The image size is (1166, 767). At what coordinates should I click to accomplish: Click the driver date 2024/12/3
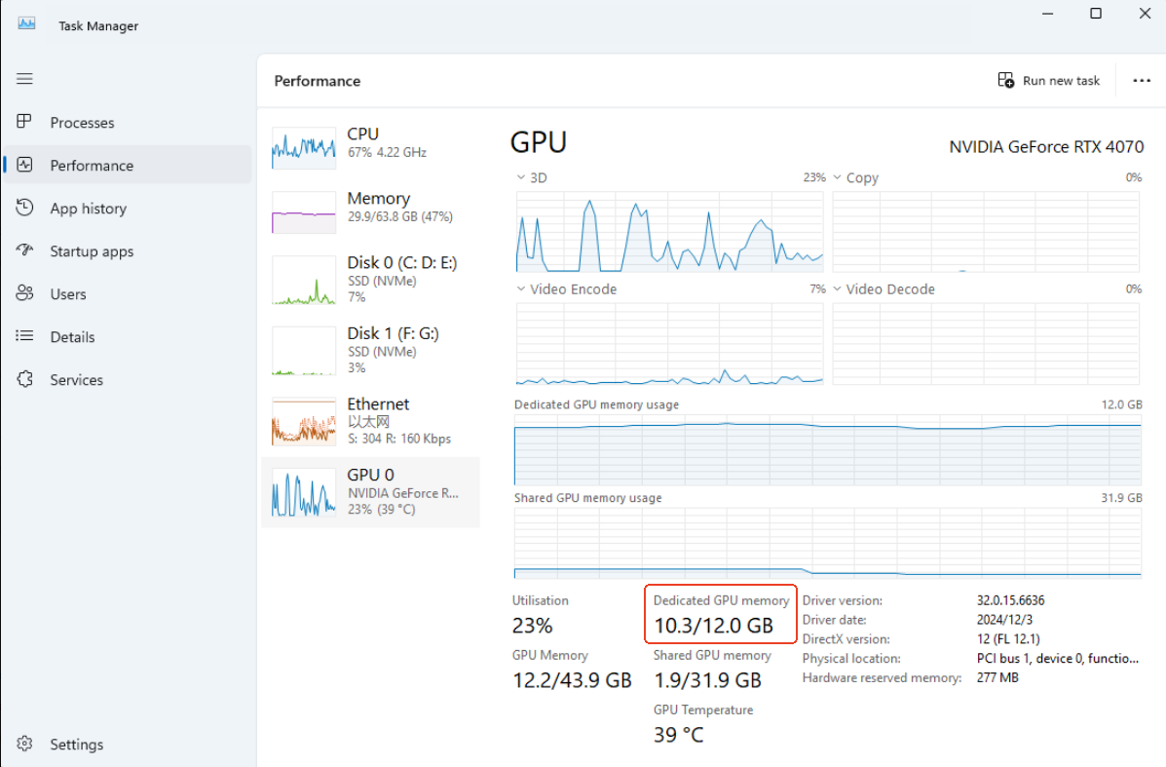(x=1004, y=620)
